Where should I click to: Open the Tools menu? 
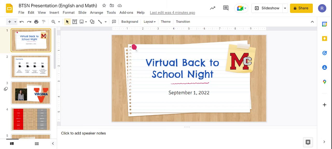pos(111,12)
